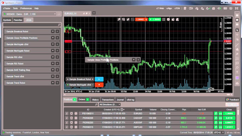Open the cAlgo link
This screenshot has height=136, width=242.
click(169, 9)
